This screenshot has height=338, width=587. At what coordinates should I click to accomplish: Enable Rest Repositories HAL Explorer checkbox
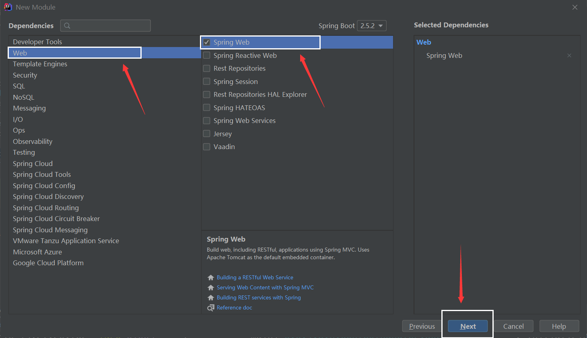[x=207, y=94]
